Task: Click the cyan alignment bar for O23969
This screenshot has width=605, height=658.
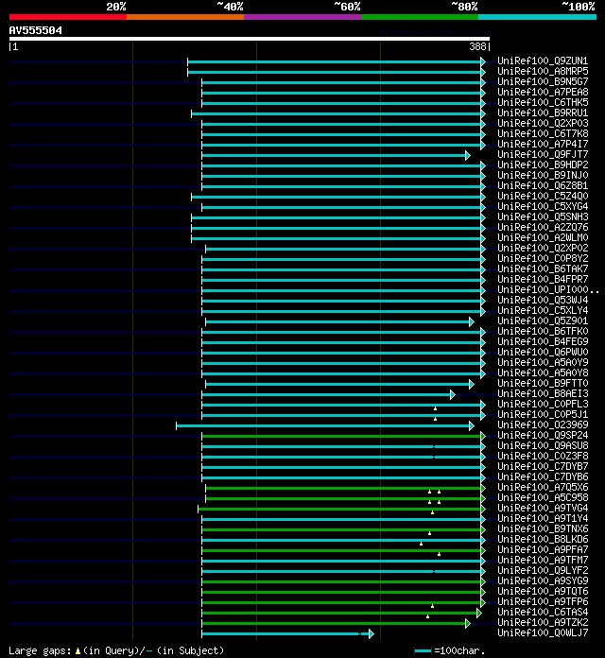Action: click(x=323, y=426)
